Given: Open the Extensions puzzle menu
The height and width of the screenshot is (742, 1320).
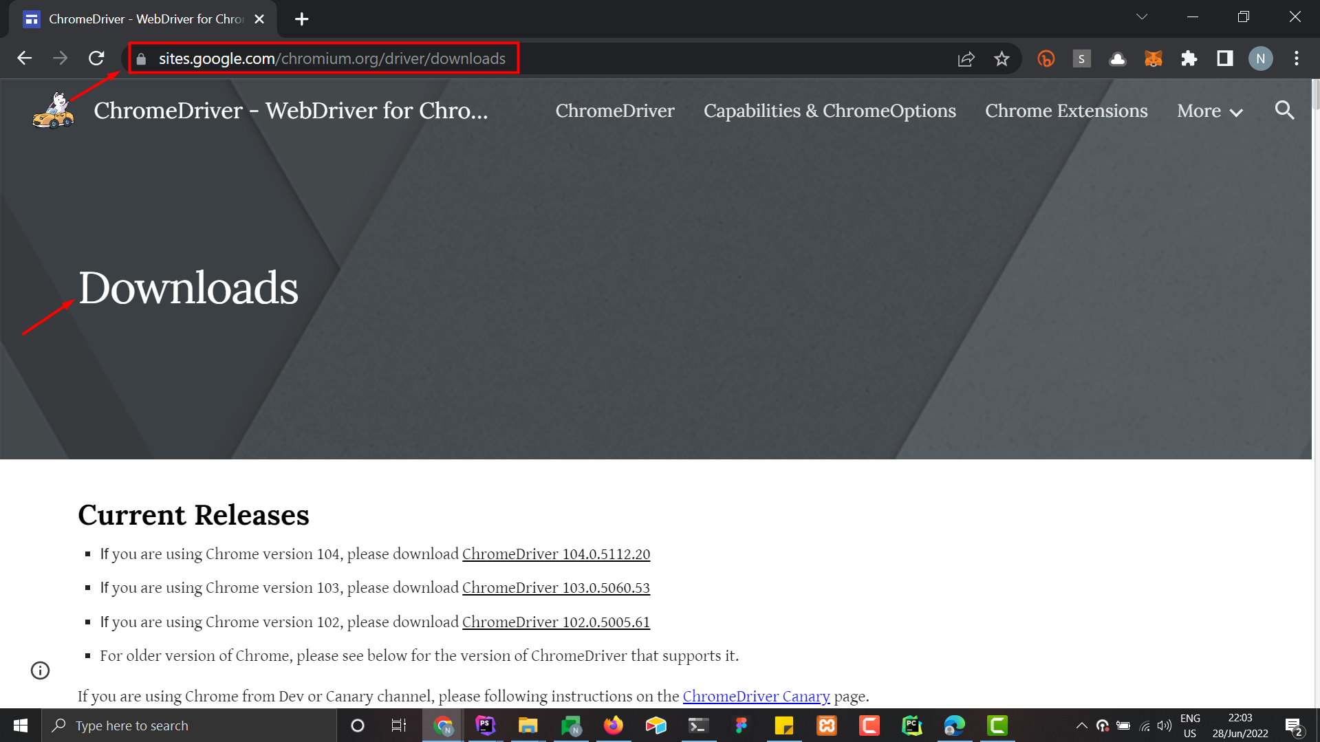Looking at the screenshot, I should pos(1189,59).
